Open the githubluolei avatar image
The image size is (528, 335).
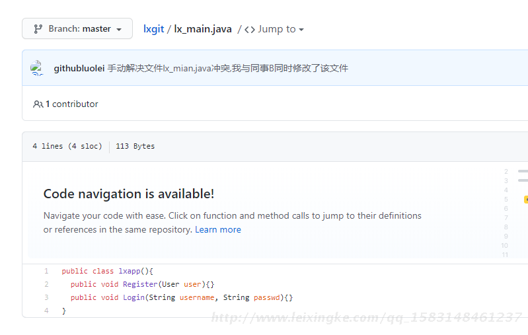[37, 68]
